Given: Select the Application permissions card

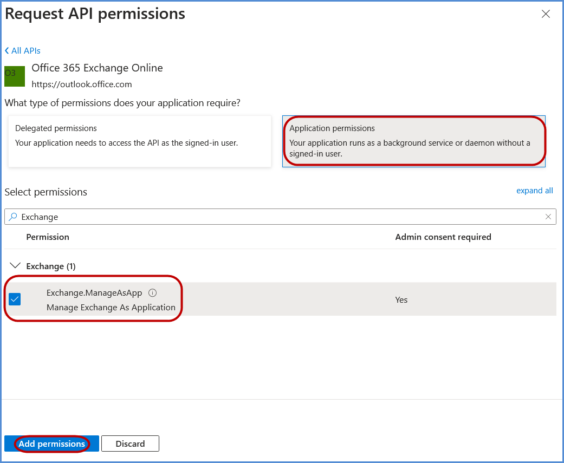Looking at the screenshot, I should point(413,141).
